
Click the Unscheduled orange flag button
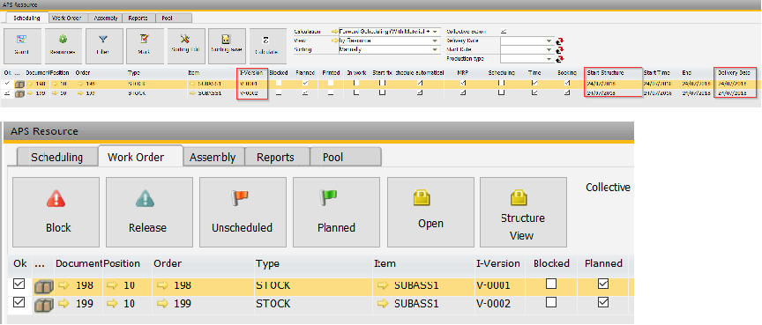(243, 212)
